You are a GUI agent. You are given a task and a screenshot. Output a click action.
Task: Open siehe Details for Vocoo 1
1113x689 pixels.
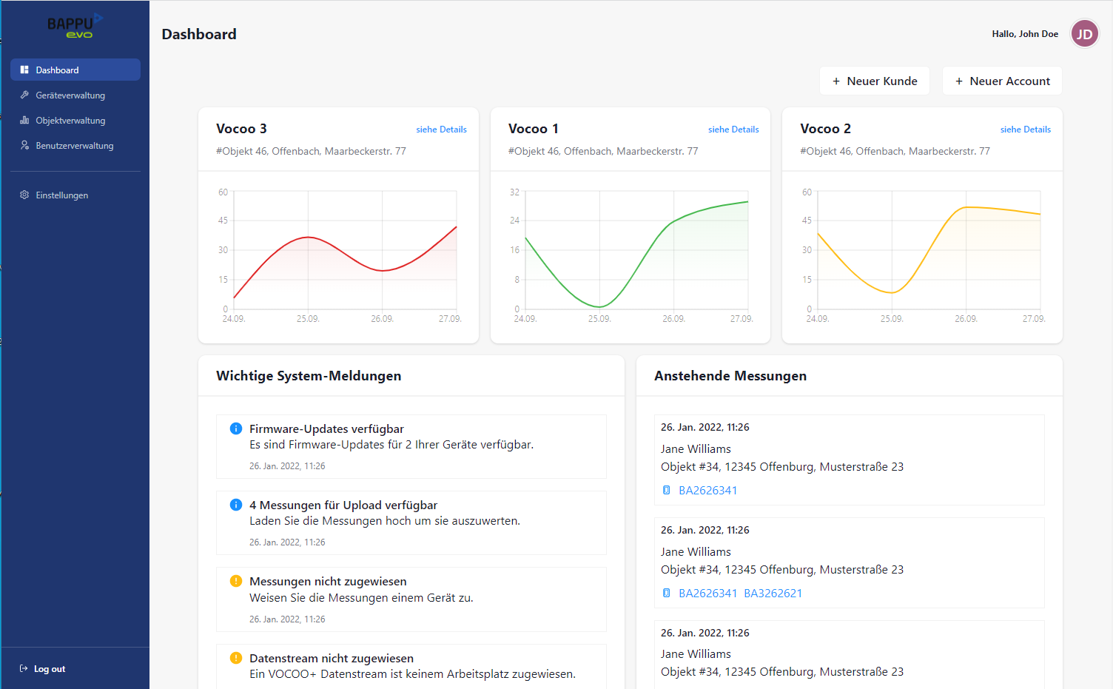[733, 130]
